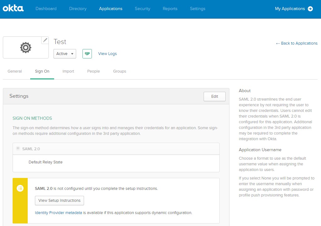Click View Setup Instructions button
The width and height of the screenshot is (321, 226).
[x=59, y=201]
